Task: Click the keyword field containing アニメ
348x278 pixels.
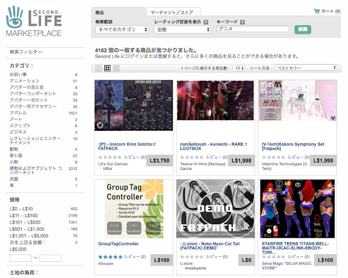Action: pos(253,29)
